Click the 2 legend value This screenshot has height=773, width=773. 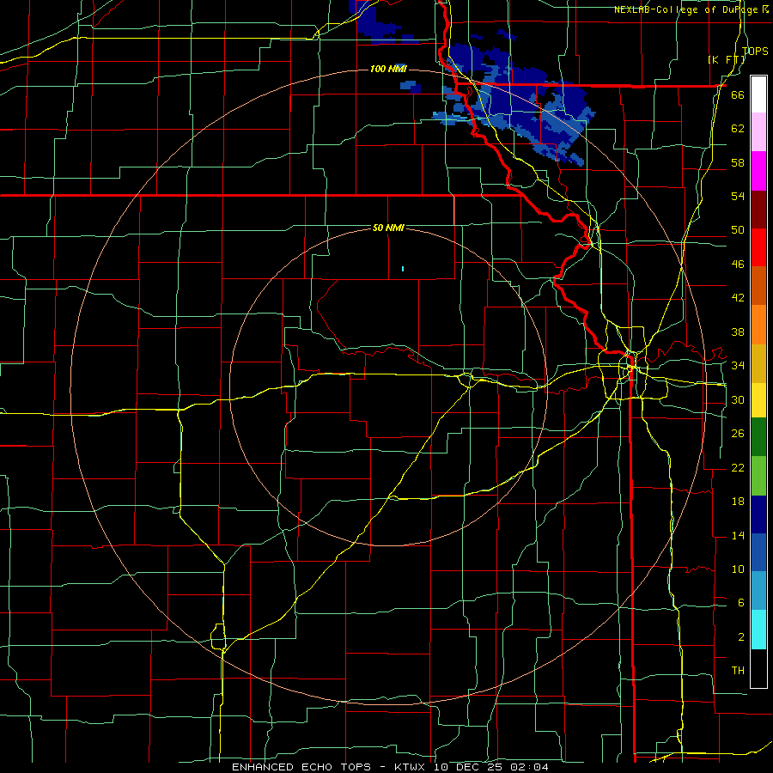point(740,637)
